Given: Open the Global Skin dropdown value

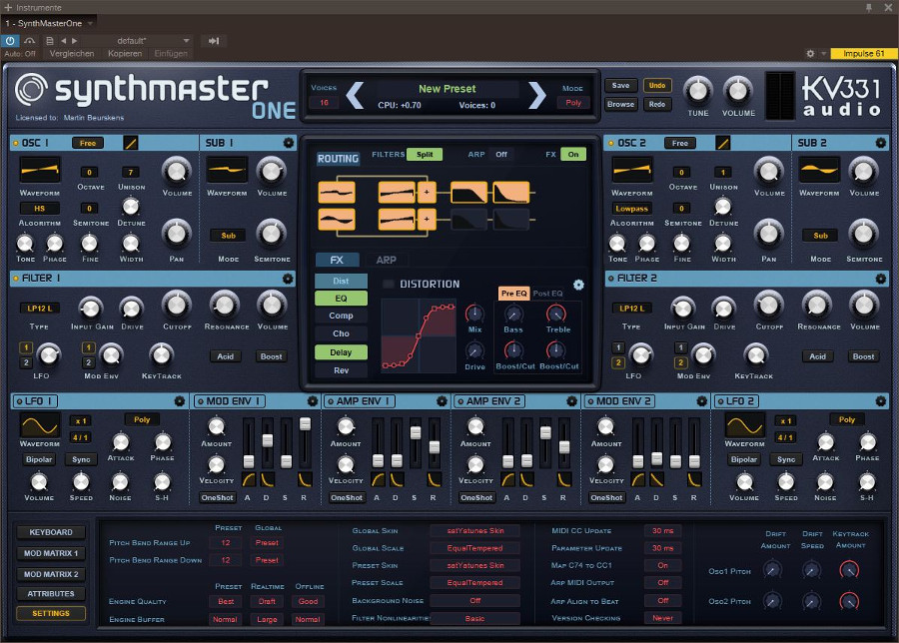Looking at the screenshot, I should click(475, 531).
